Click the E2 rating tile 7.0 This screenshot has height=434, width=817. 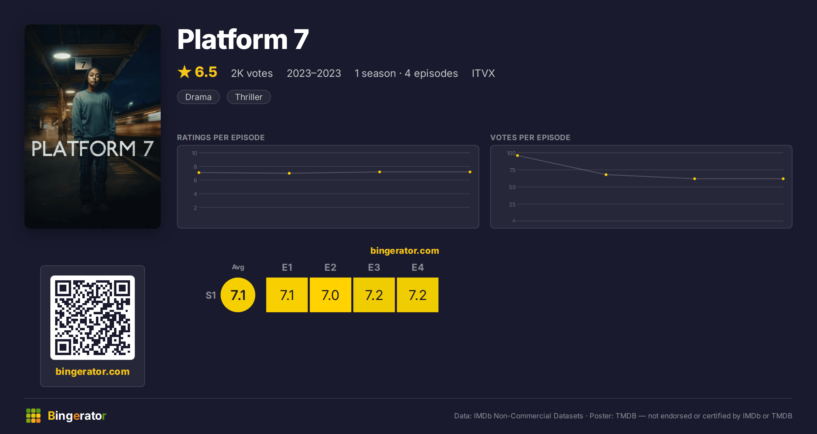tap(331, 295)
